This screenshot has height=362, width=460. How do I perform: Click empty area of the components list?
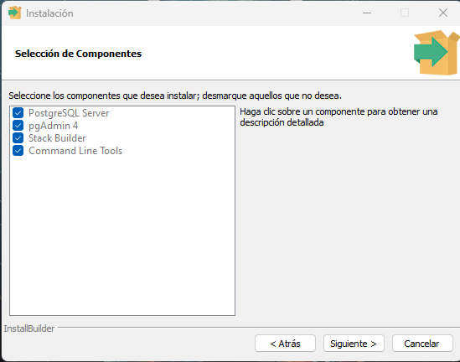122,235
